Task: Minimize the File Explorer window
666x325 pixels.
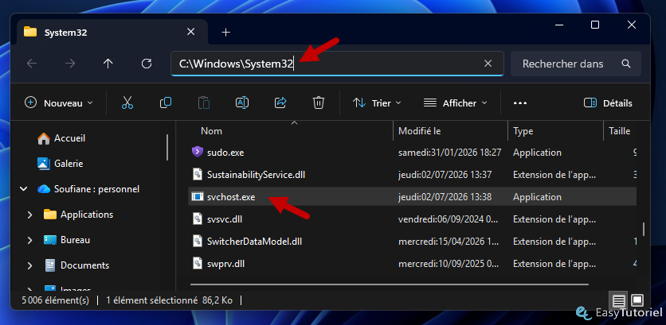Action: pos(558,25)
